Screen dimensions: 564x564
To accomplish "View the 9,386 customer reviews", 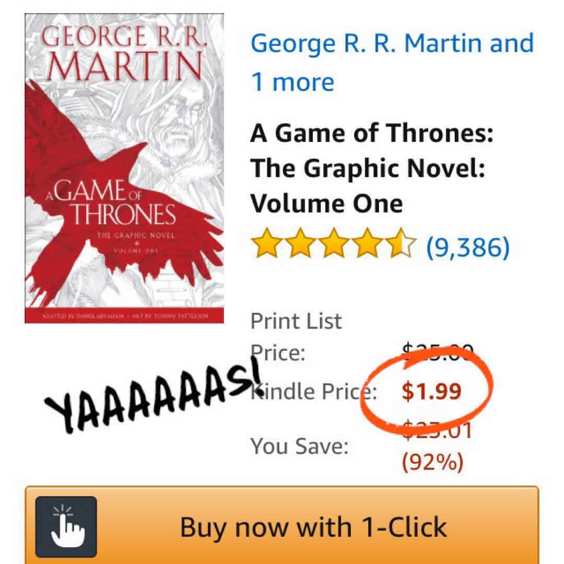I will tap(467, 246).
